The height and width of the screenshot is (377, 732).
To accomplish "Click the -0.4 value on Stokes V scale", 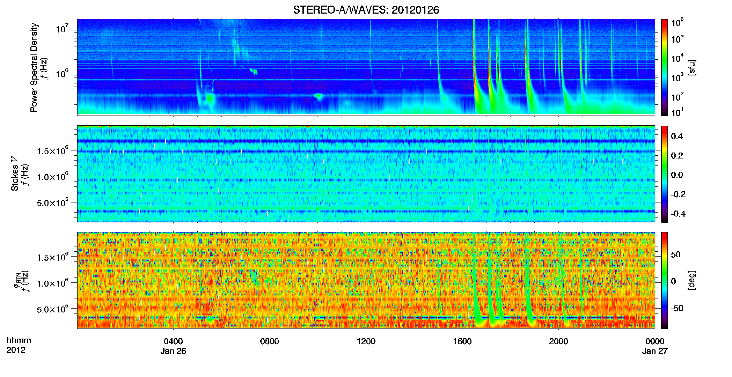I will [678, 214].
